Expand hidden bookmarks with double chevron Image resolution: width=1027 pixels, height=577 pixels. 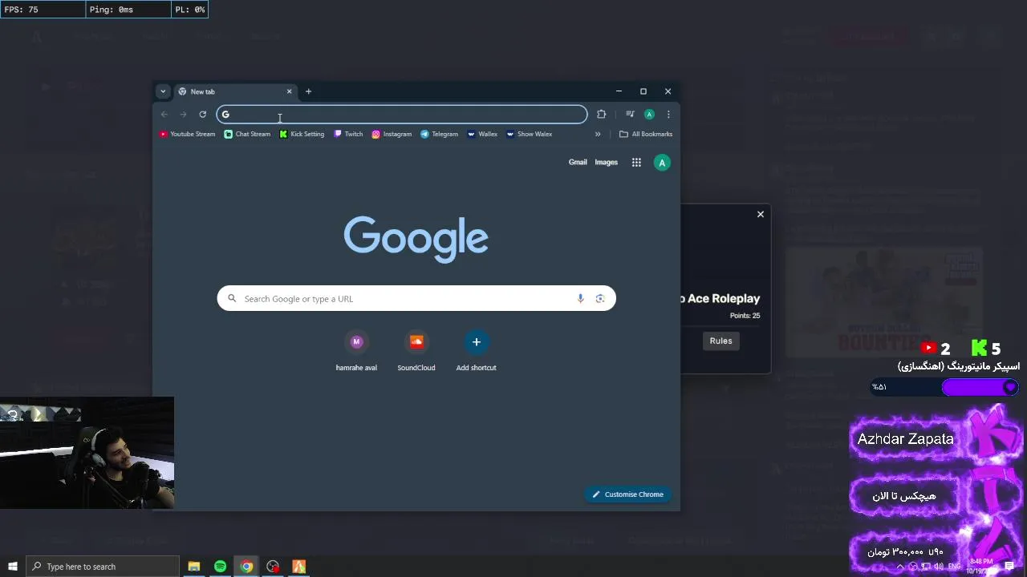(x=598, y=134)
